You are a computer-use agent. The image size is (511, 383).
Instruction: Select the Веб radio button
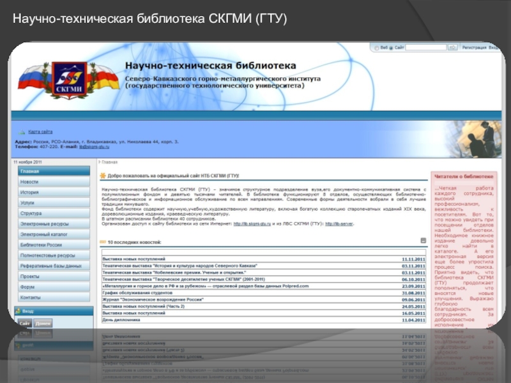coord(376,48)
